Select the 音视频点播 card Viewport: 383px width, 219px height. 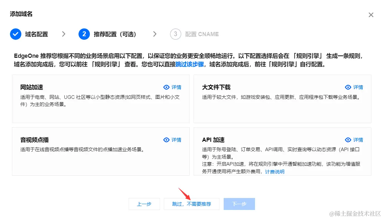pos(101,151)
